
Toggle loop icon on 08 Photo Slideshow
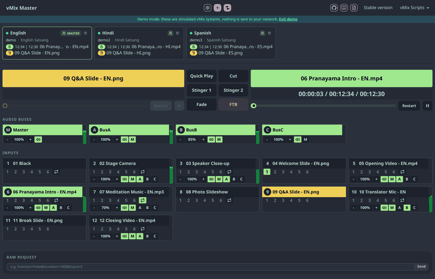229,200
